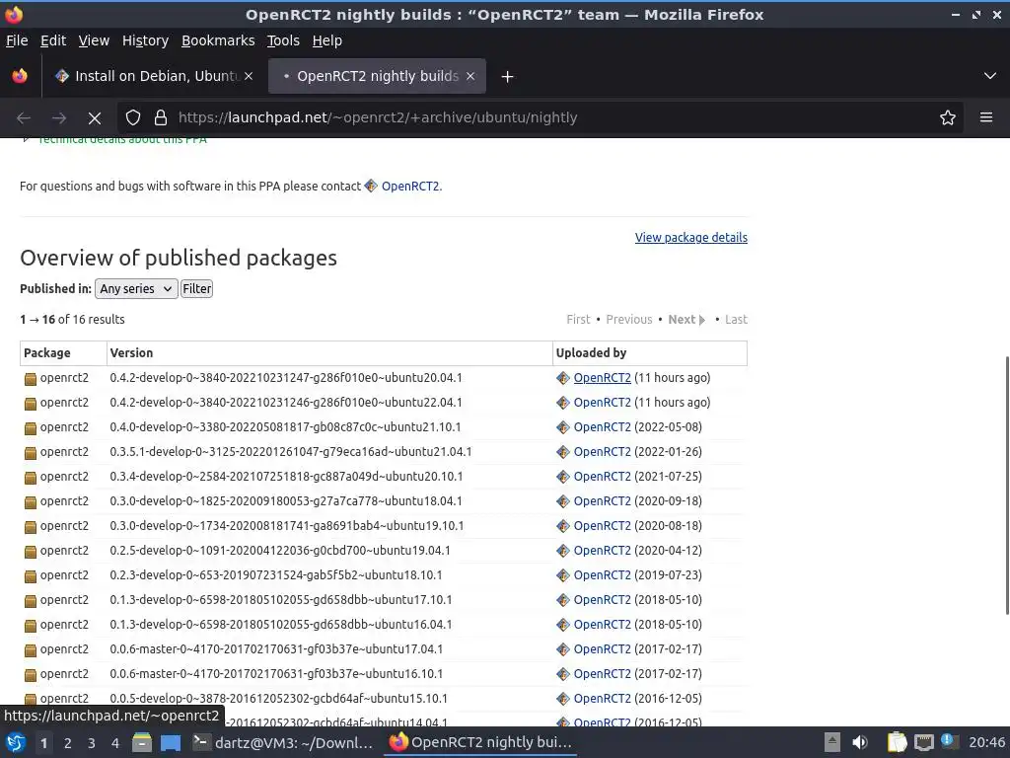Open the taskbar start menu icon

[16, 742]
